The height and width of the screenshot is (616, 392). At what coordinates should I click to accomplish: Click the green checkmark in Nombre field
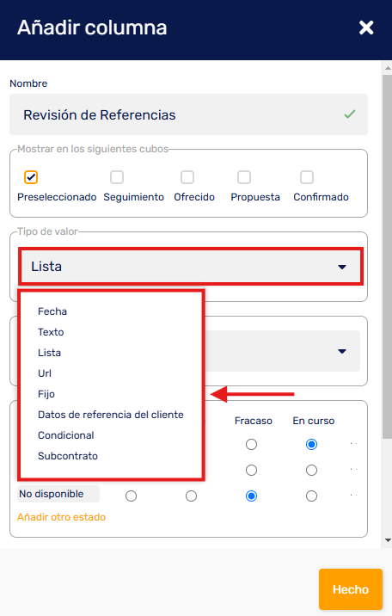350,114
